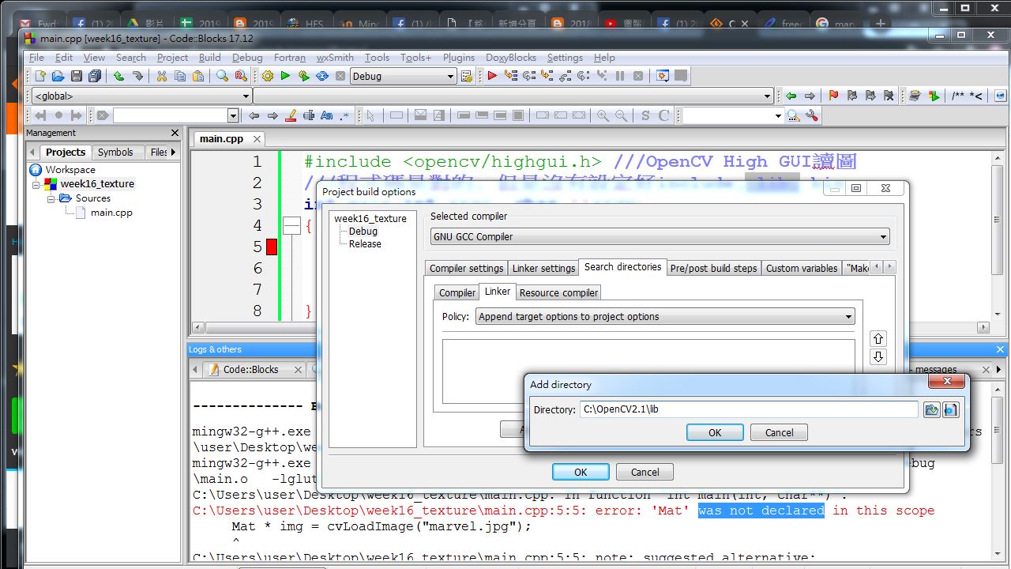Viewport: 1011px width, 569px height.
Task: Open the Policy dropdown
Action: (849, 316)
